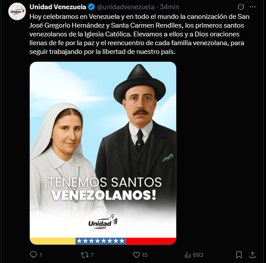266x263 pixels.
Task: Like the post with heart icon
Action: 136,255
